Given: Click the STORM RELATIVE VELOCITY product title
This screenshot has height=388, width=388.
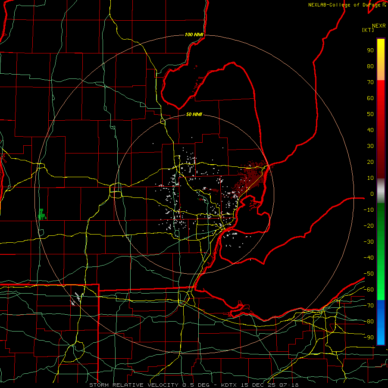Looking at the screenshot, I should pyautogui.click(x=135, y=385).
